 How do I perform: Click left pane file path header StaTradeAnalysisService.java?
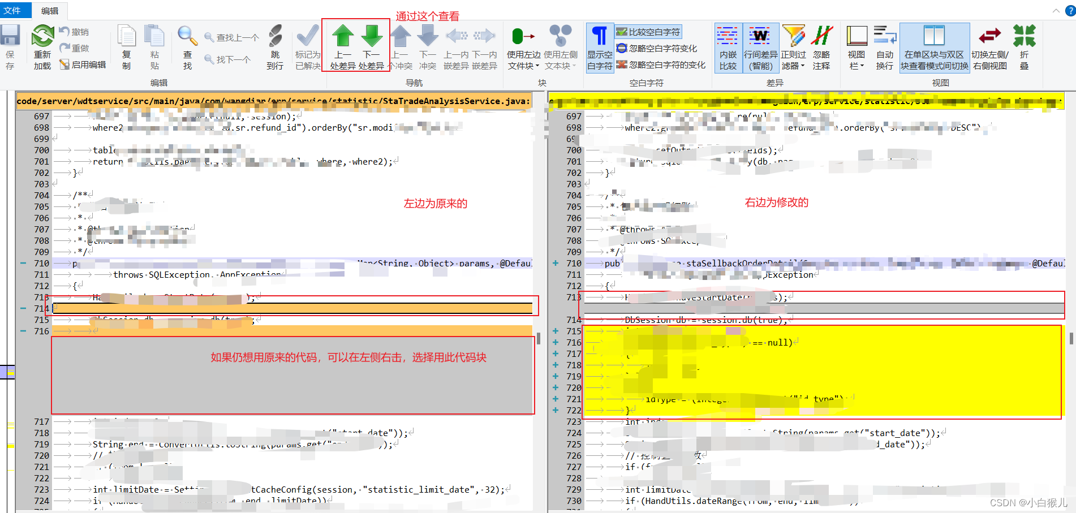[274, 101]
